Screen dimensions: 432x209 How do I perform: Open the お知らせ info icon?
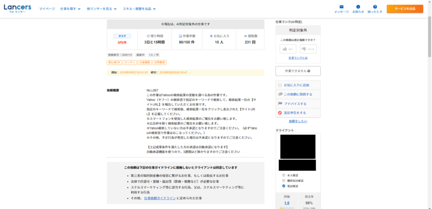358,6
